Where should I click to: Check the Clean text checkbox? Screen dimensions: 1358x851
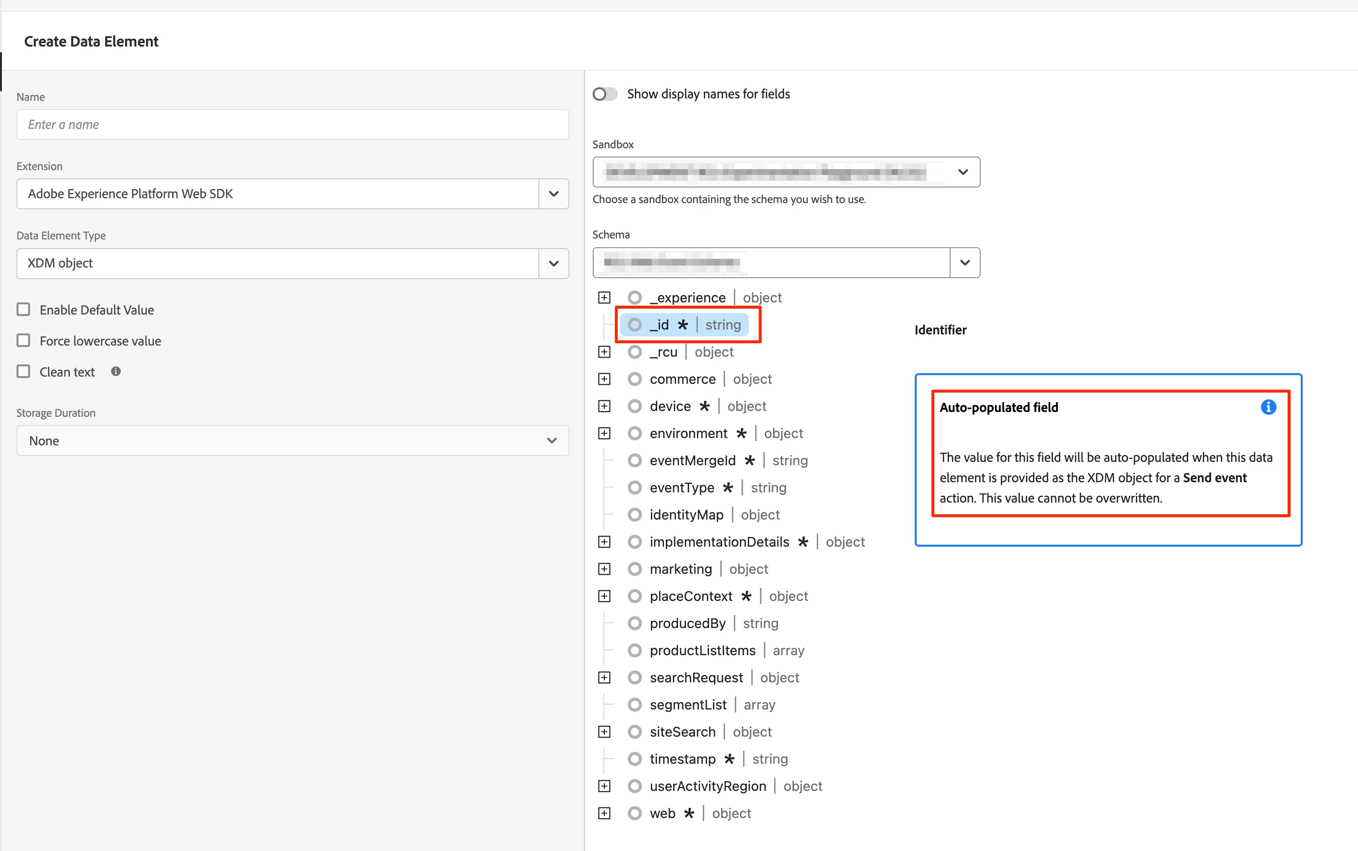click(24, 372)
